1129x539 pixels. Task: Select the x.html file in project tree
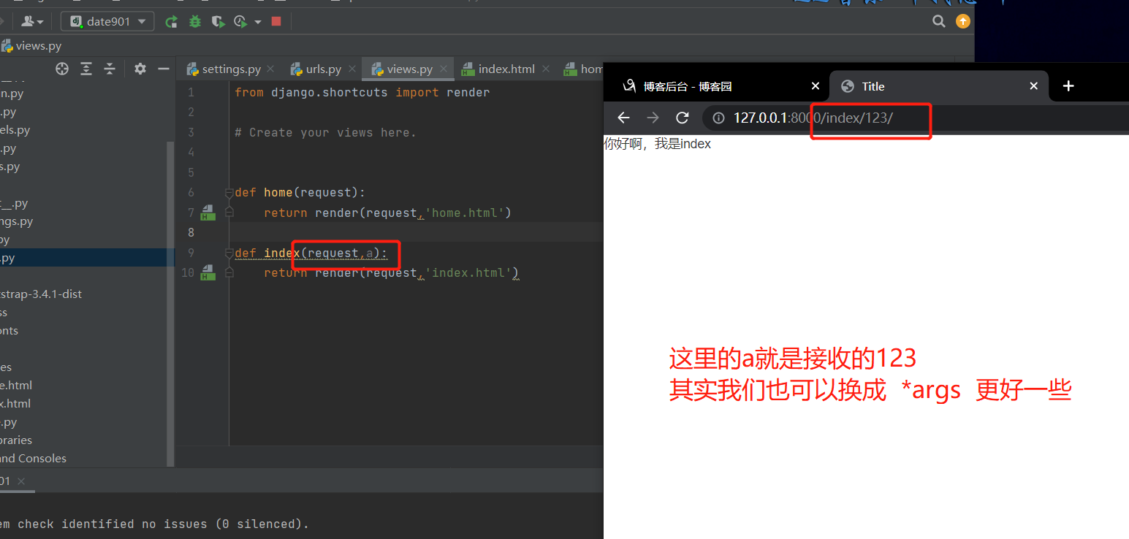tap(15, 404)
